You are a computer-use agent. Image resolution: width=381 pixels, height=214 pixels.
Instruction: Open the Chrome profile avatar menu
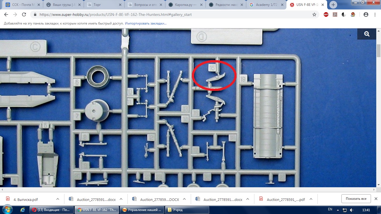tap(366, 14)
